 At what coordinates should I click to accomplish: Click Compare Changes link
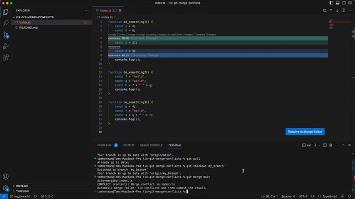click(x=205, y=34)
